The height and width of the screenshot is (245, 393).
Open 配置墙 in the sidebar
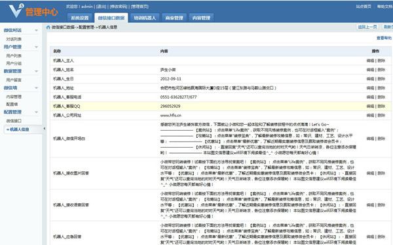(12, 105)
